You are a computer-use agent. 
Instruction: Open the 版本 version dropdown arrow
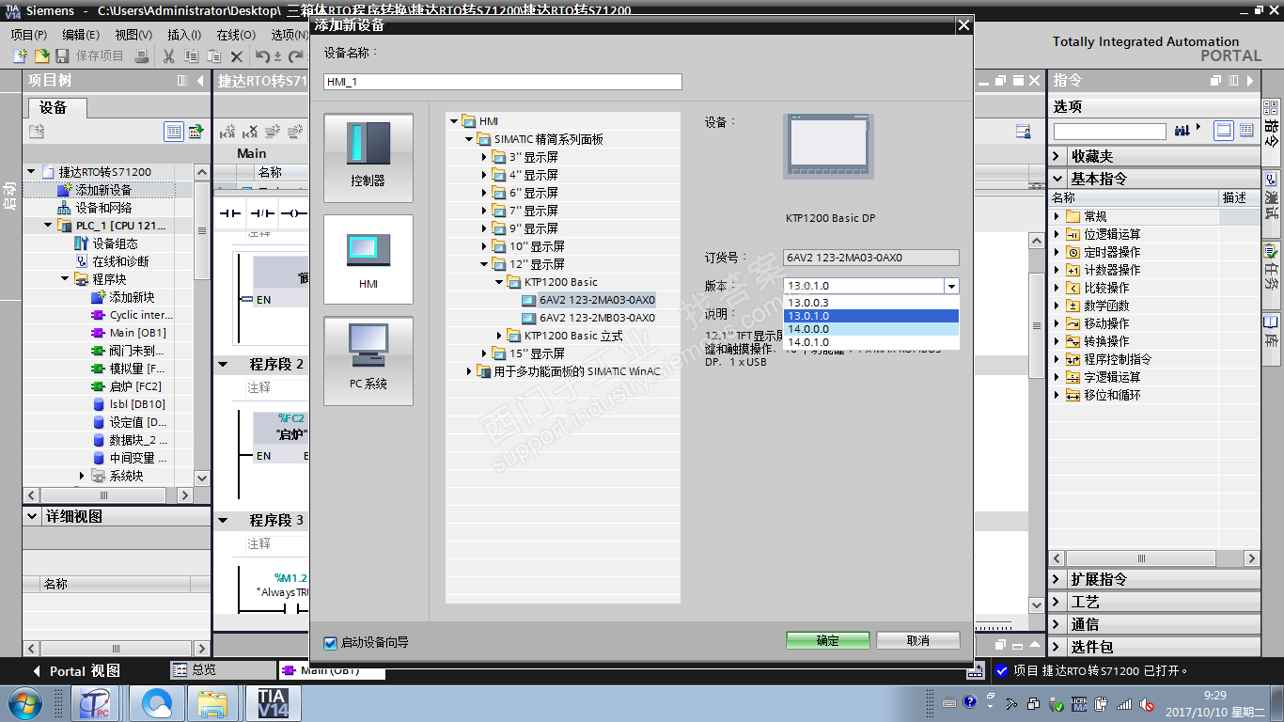951,286
